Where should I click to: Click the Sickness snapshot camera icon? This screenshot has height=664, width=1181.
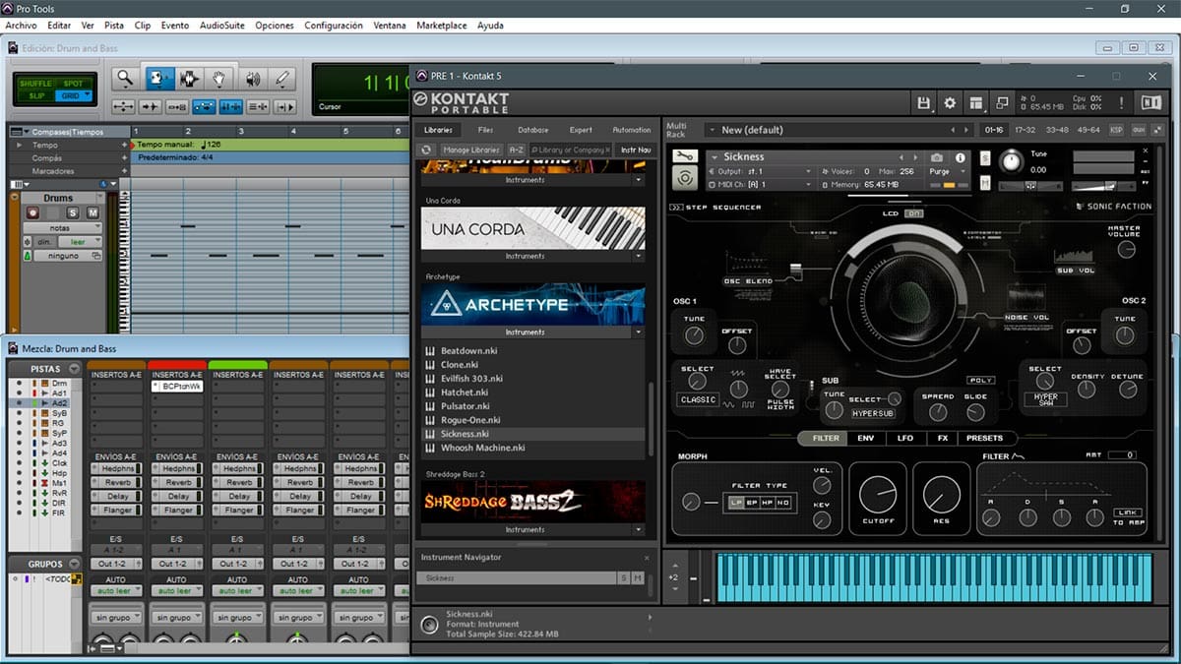937,157
